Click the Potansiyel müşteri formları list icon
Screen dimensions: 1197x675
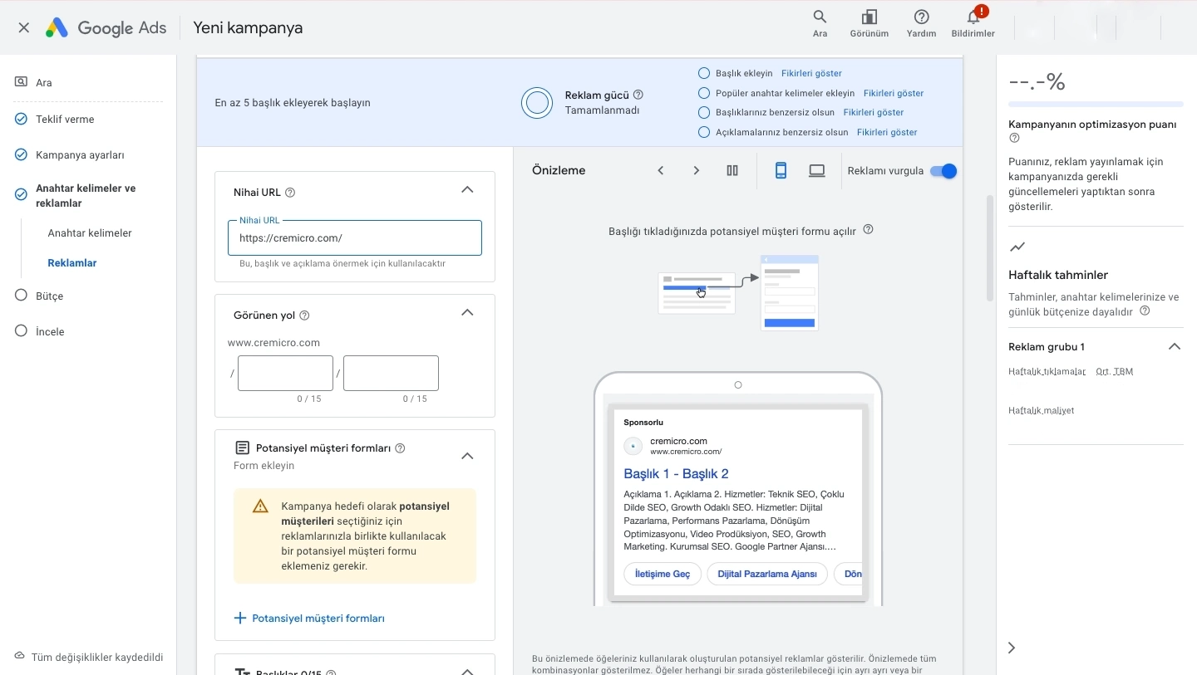(x=242, y=448)
